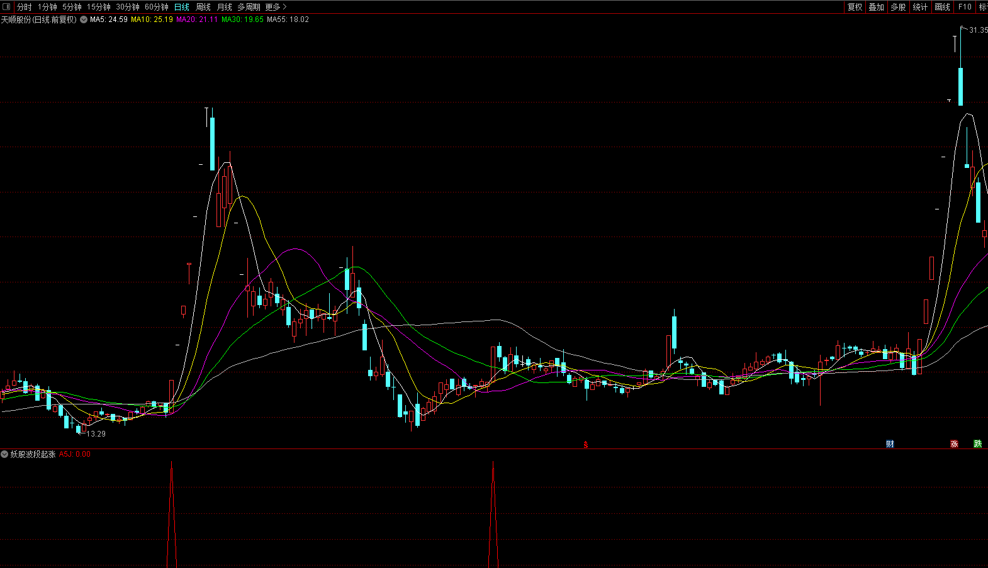Click the 31.35 high price marker
Screen dimensions: 988x568
click(978, 30)
